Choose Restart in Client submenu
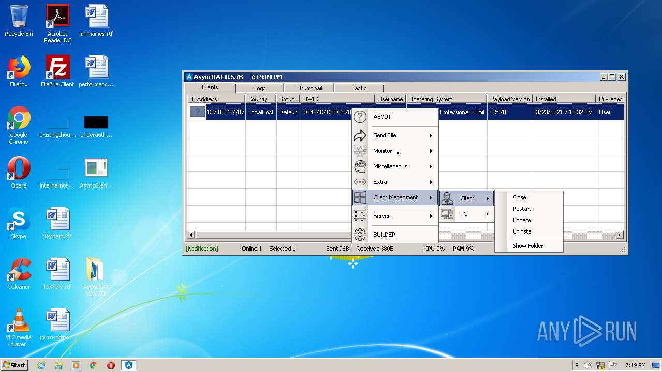The height and width of the screenshot is (372, 662). 529,209
